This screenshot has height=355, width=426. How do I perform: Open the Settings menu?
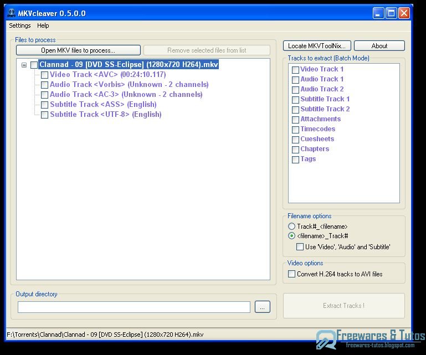coord(20,25)
